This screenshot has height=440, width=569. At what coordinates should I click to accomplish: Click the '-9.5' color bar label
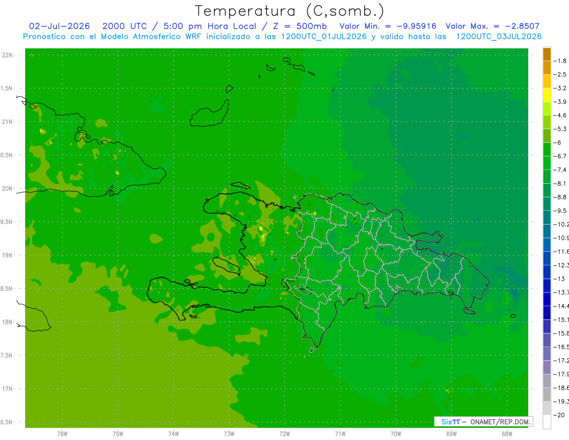click(560, 211)
